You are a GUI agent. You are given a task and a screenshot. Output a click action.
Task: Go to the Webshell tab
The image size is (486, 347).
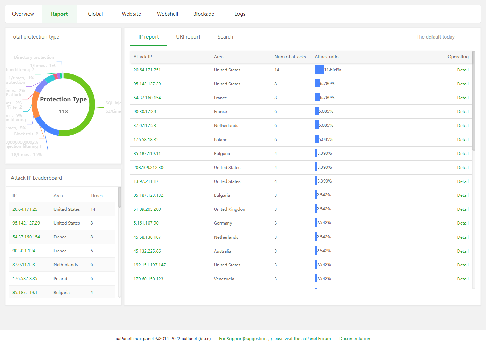tap(167, 14)
